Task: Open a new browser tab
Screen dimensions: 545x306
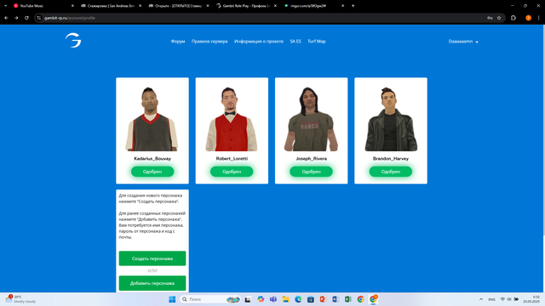Action: (x=353, y=6)
